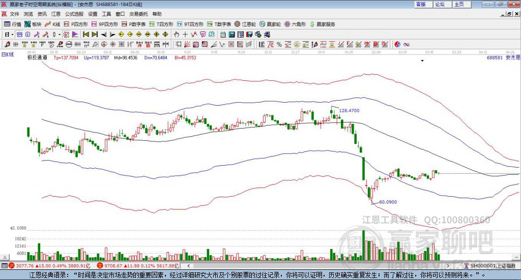Open the 帮助 menu
The image size is (521, 280).
(x=157, y=14)
